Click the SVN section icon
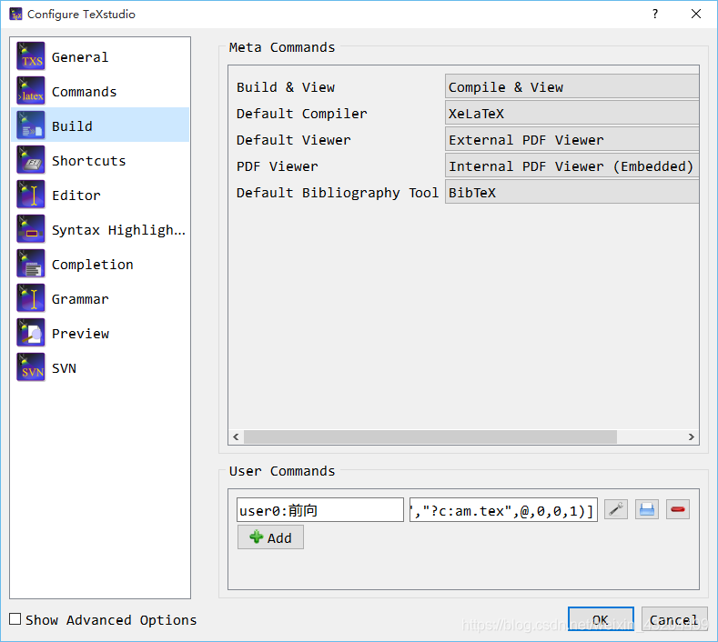 tap(31, 367)
